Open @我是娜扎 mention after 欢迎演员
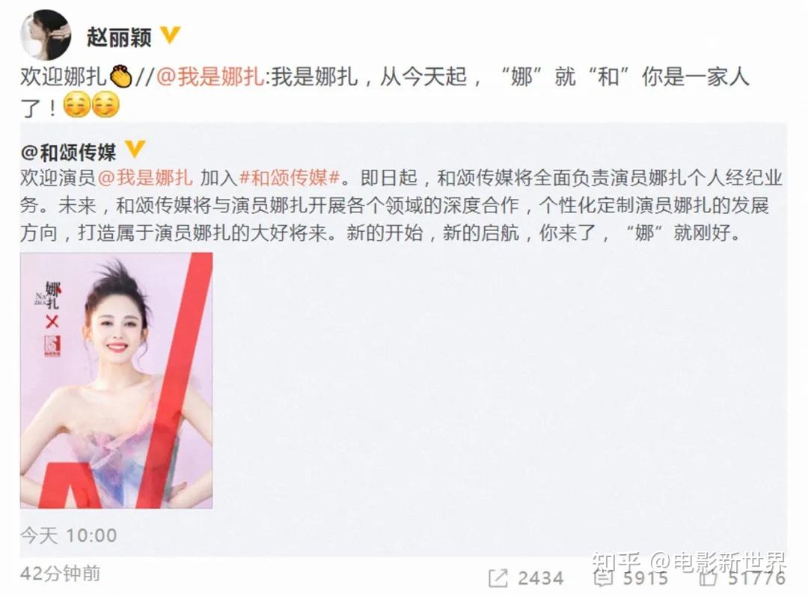The image size is (808, 596). point(145,178)
